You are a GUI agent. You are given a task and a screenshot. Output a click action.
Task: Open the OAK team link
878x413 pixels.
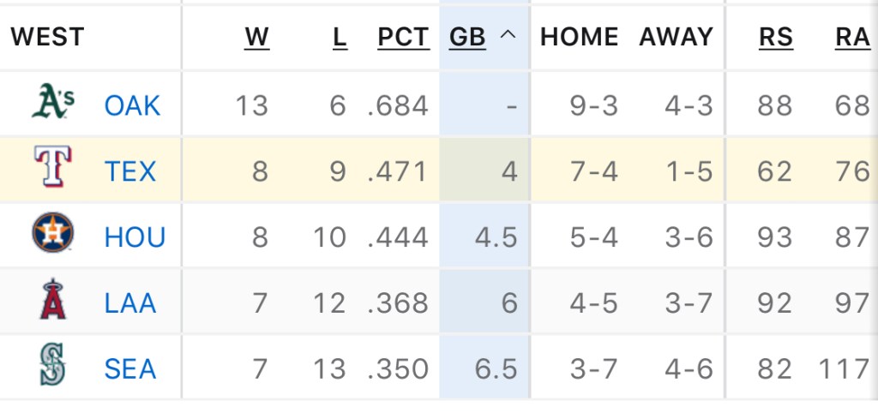pos(132,105)
